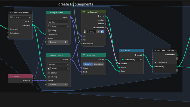Click the center output socket of HypSegment

106,20
